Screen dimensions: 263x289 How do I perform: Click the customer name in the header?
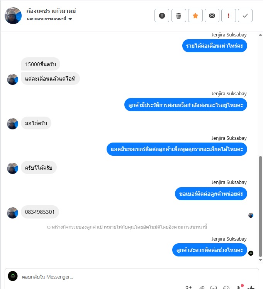point(51,11)
